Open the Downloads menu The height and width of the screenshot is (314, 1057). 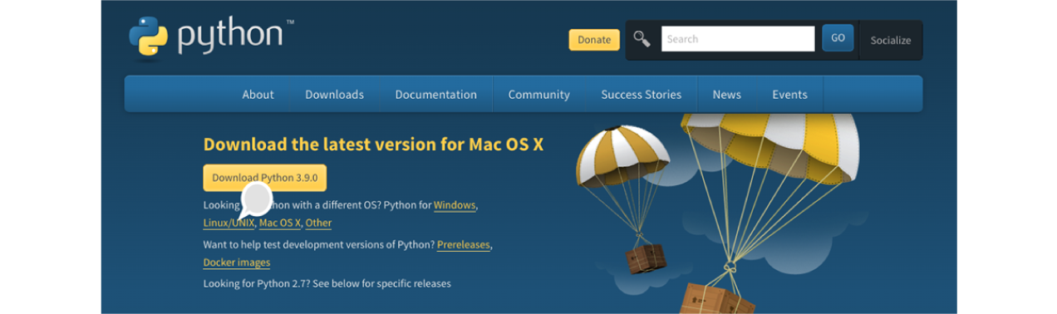(334, 95)
